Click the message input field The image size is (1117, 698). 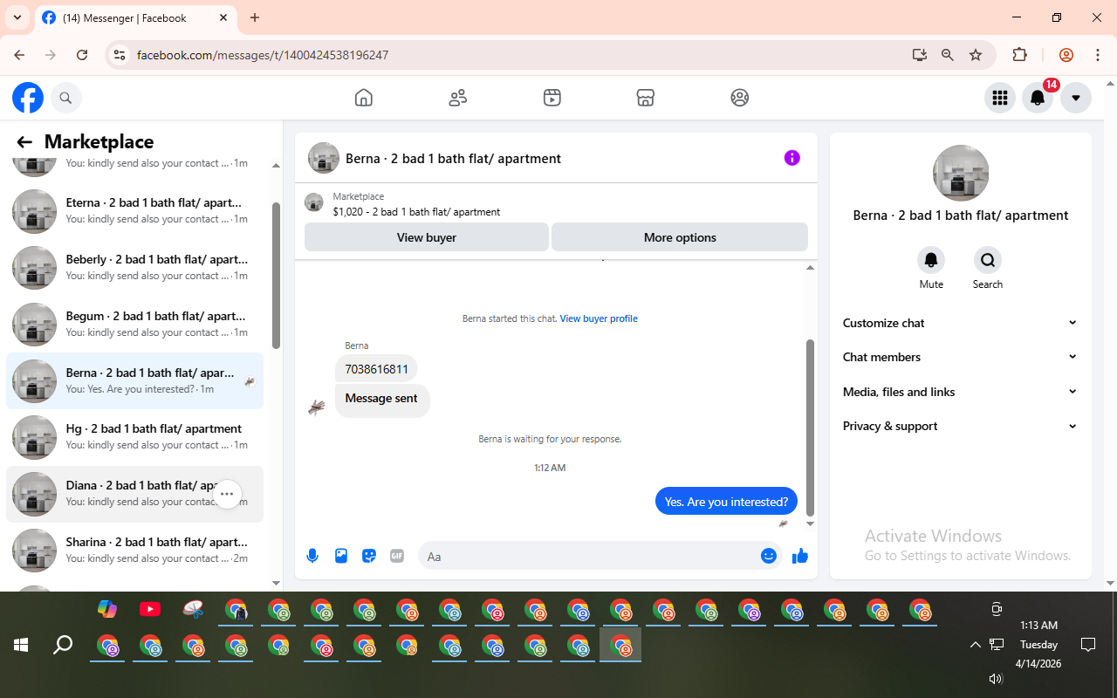pyautogui.click(x=589, y=556)
